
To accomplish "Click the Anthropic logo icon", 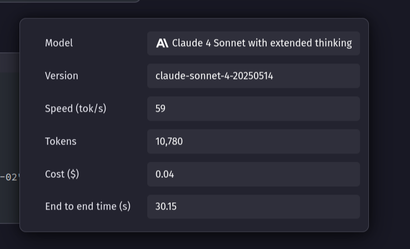I will 162,43.
